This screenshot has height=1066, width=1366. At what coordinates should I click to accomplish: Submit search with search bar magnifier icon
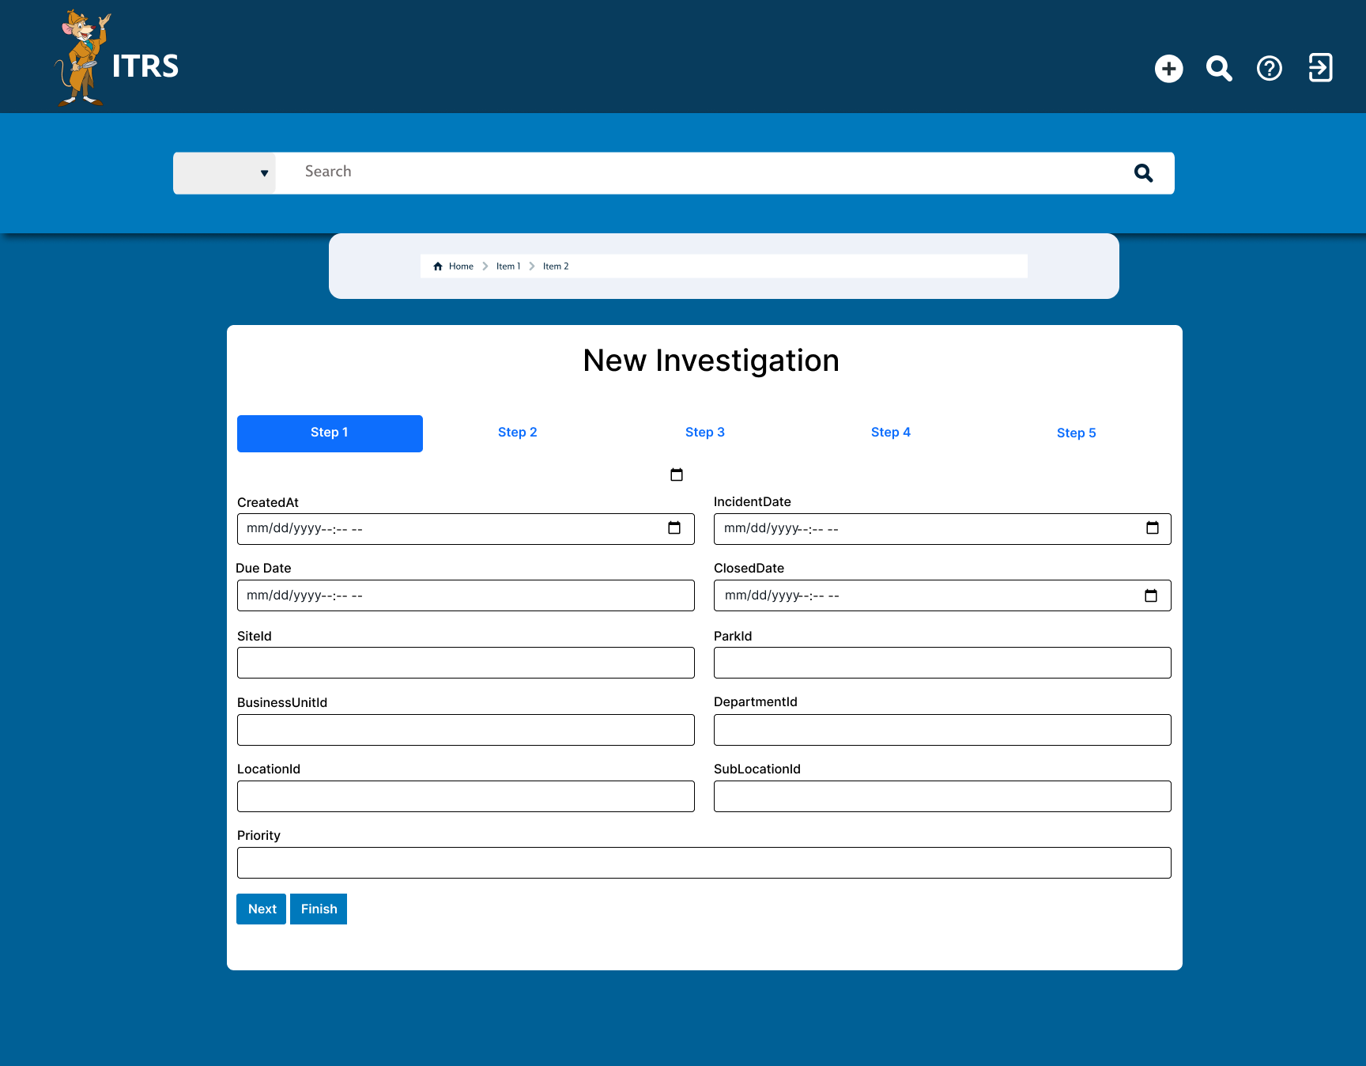click(x=1143, y=173)
